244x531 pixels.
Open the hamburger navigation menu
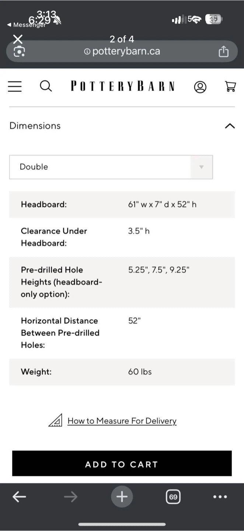coord(15,87)
